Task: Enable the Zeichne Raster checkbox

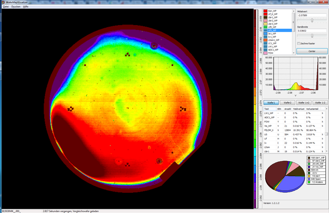Action: 299,43
